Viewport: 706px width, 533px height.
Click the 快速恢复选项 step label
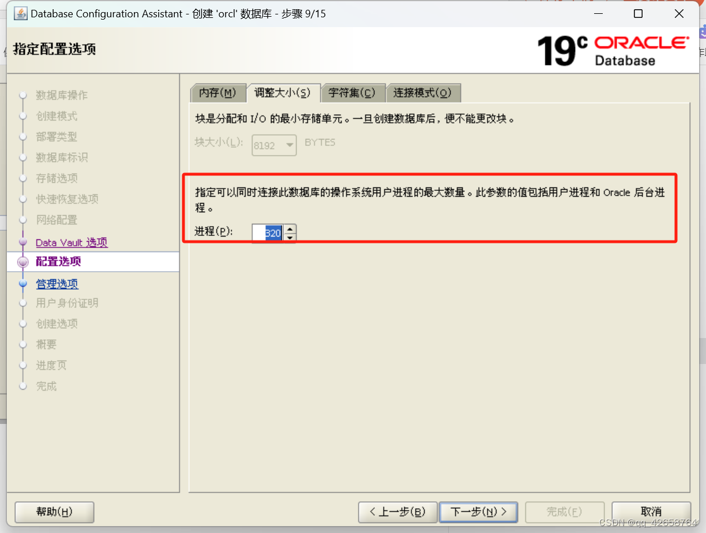(x=67, y=199)
